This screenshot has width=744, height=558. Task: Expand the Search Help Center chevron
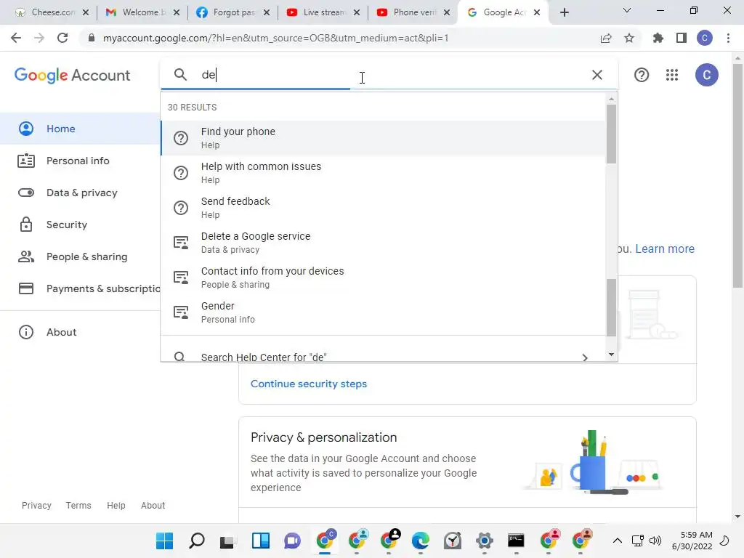coord(585,357)
